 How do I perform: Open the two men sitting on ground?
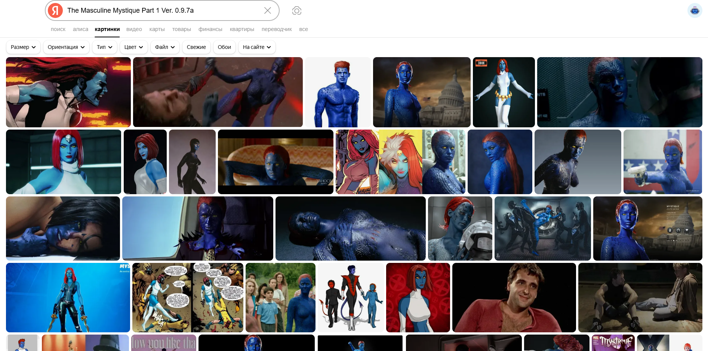(x=640, y=298)
